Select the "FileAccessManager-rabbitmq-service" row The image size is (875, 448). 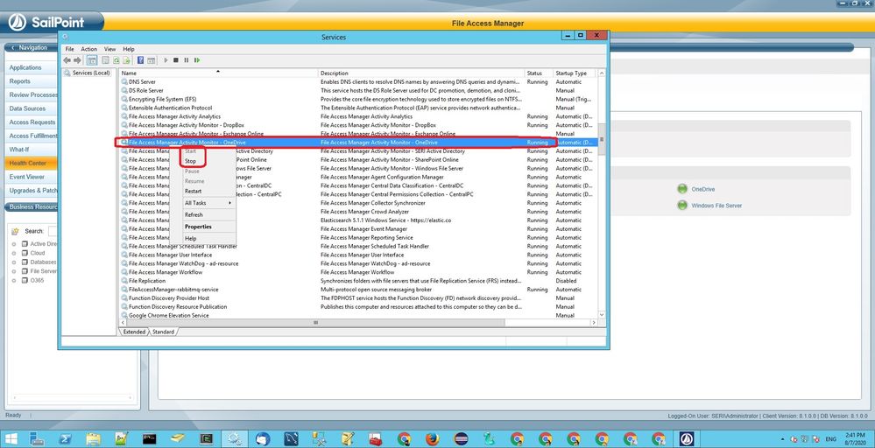358,290
